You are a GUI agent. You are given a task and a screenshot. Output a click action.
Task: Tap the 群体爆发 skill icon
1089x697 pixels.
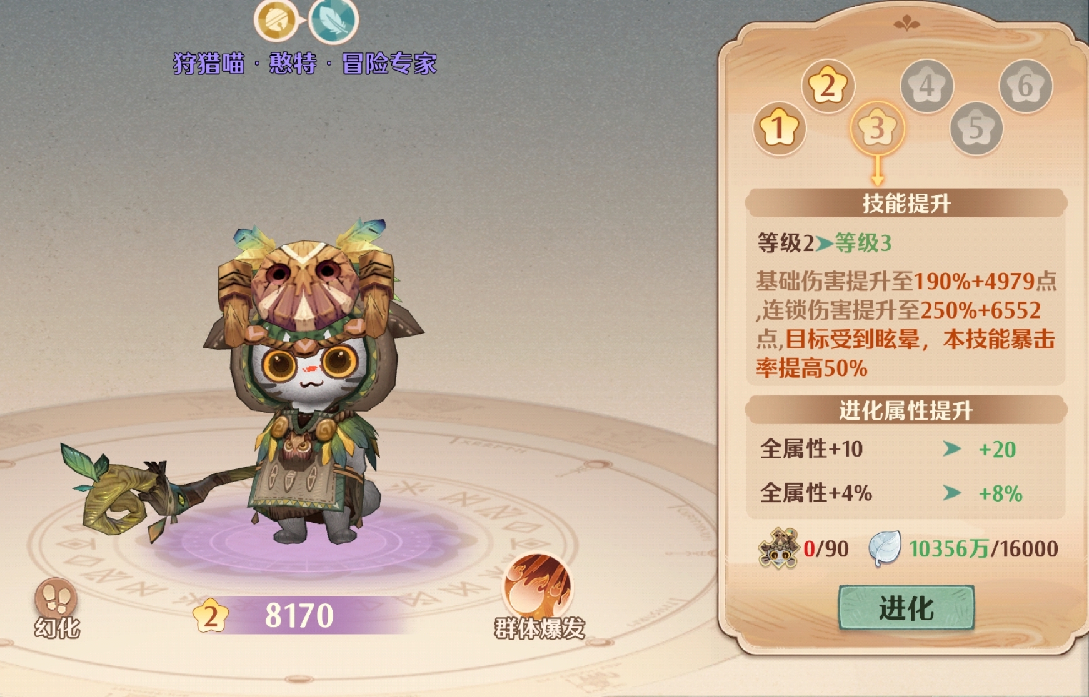(538, 587)
